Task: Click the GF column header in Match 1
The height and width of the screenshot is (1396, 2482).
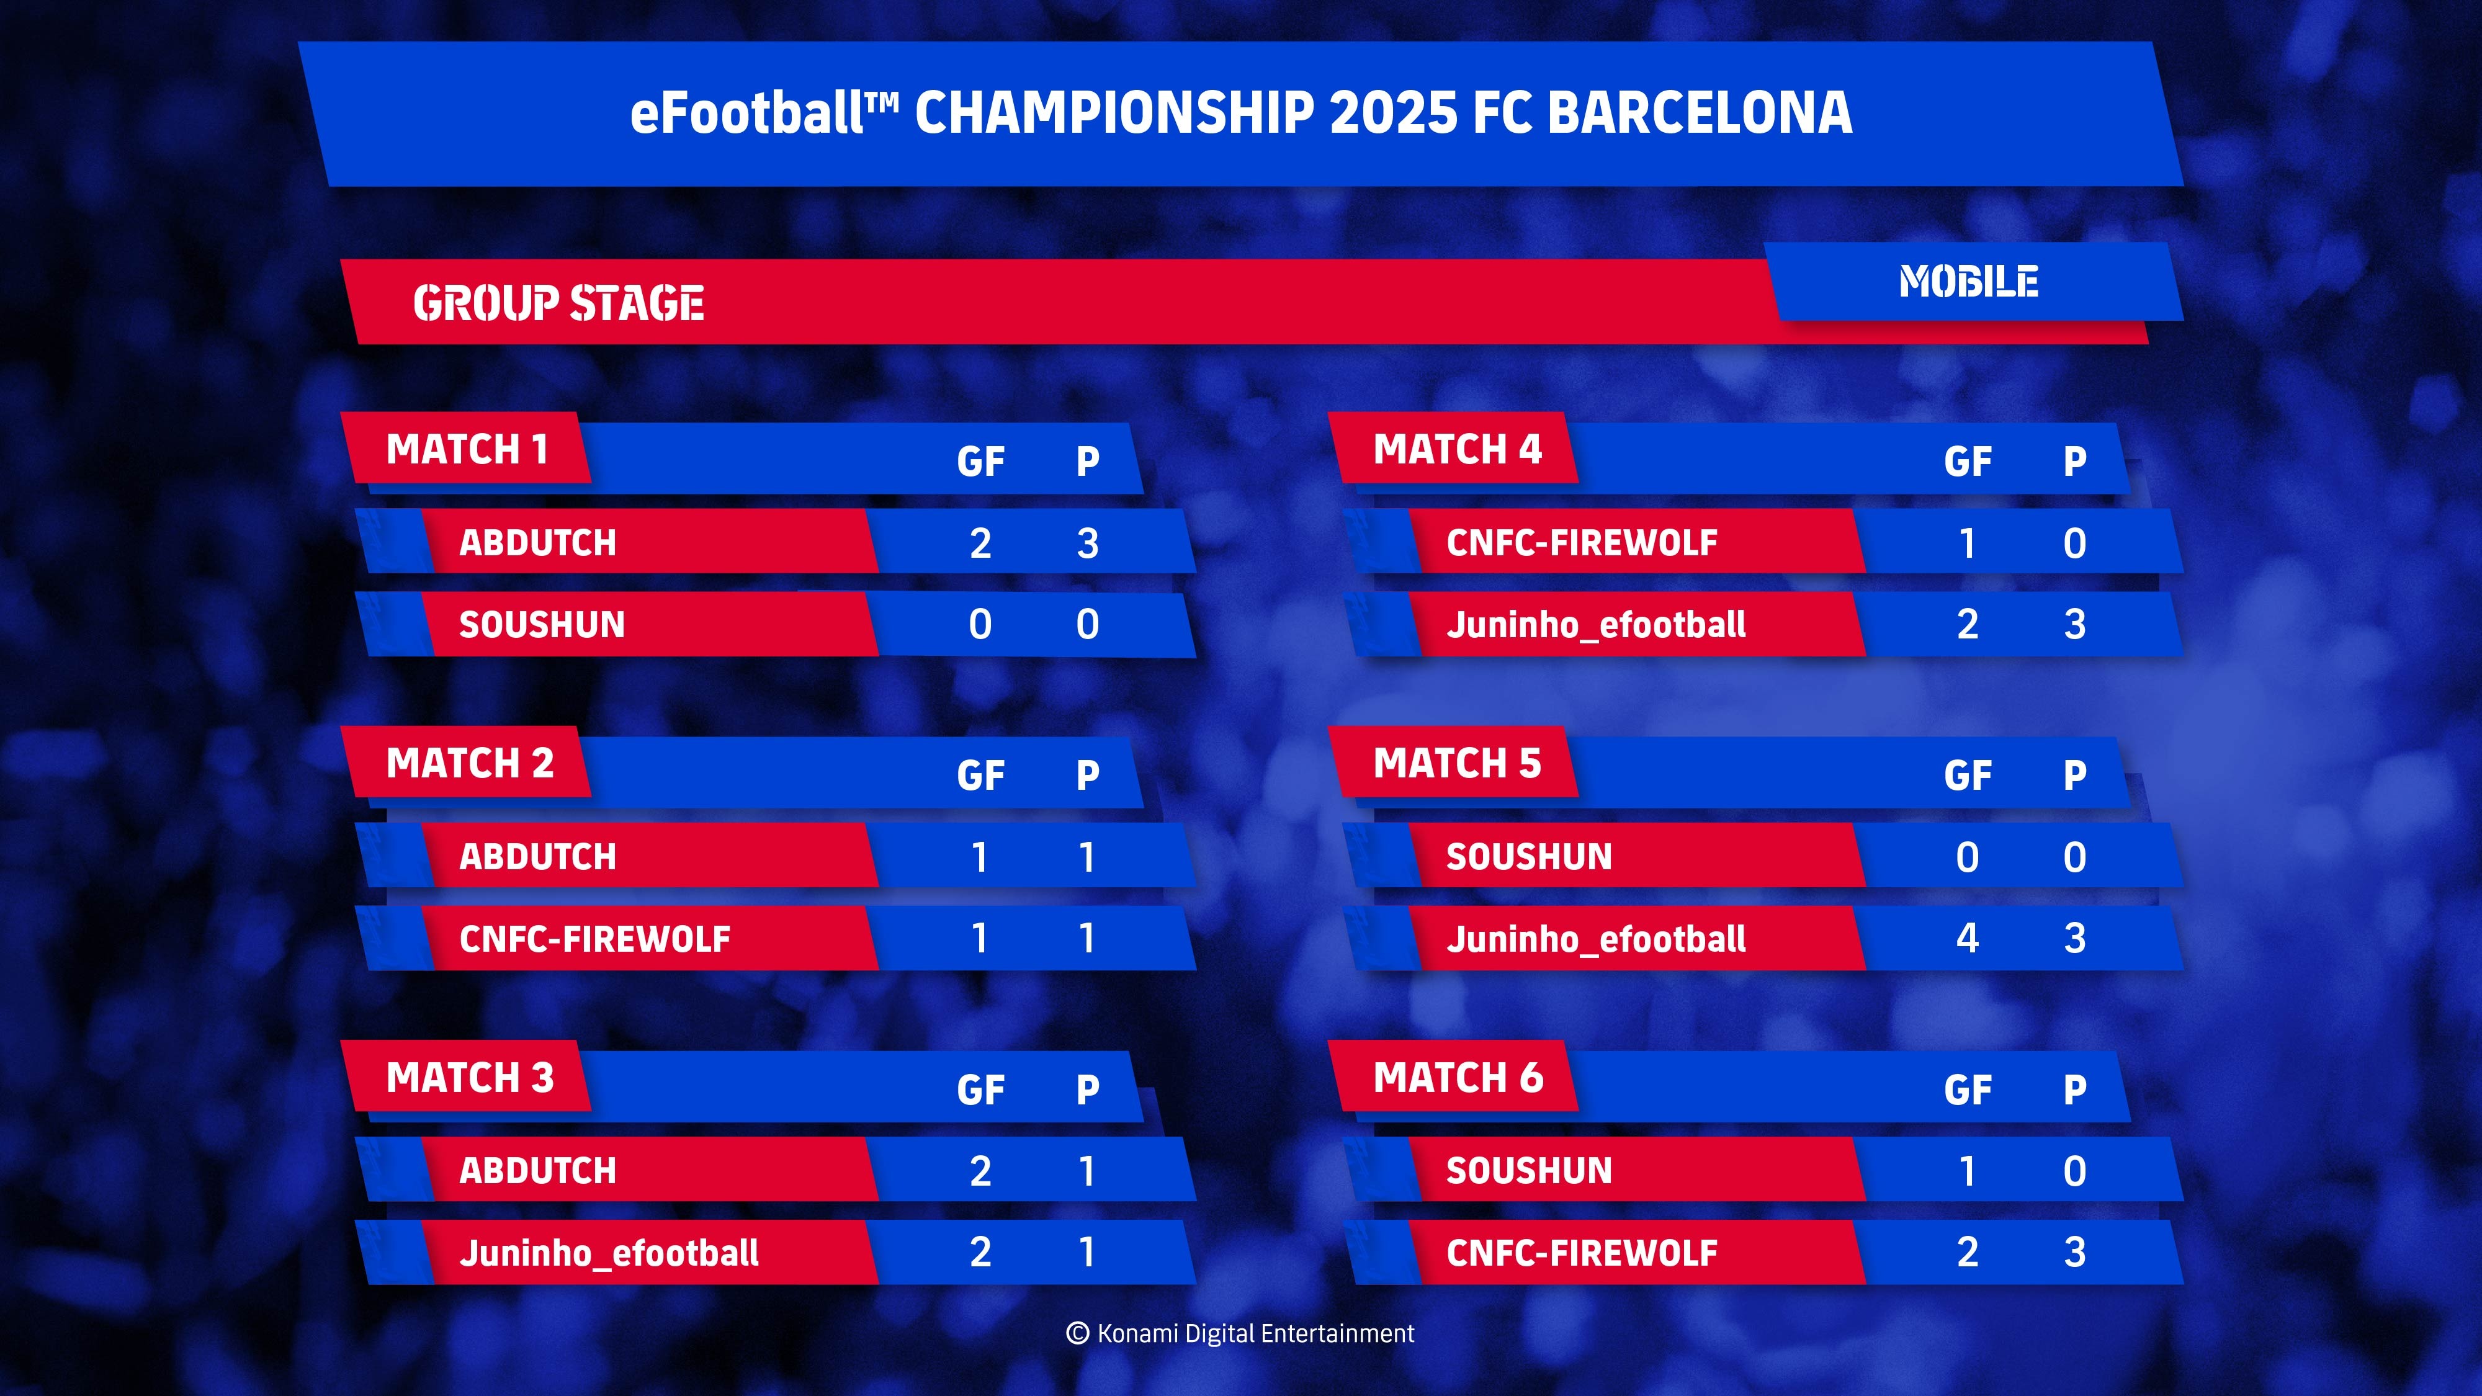Action: coord(981,462)
